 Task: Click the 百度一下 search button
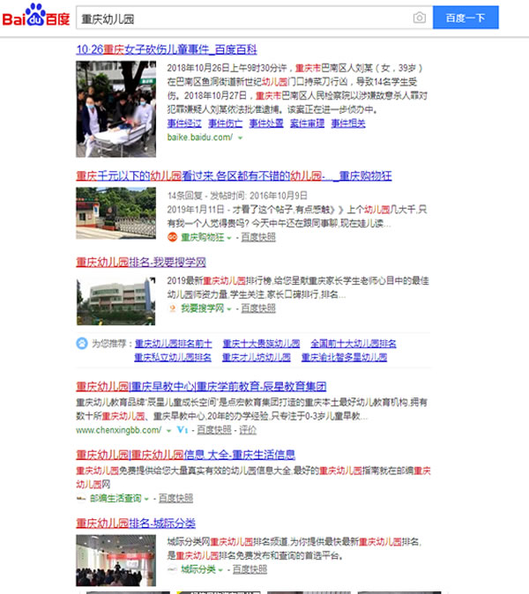[x=466, y=18]
